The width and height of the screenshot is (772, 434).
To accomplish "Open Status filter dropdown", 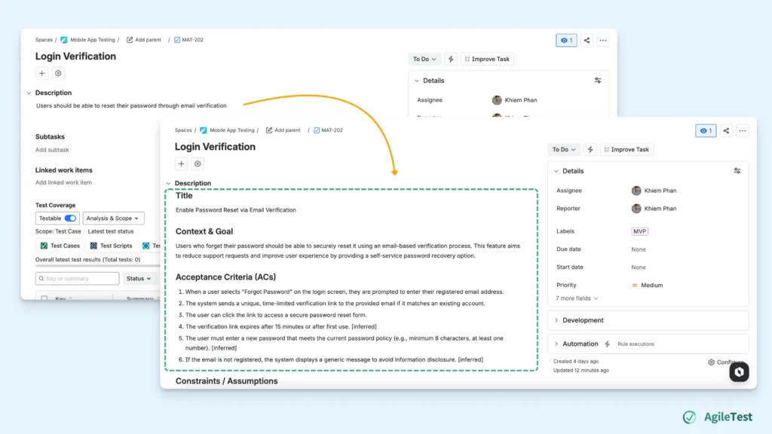I will click(x=139, y=279).
